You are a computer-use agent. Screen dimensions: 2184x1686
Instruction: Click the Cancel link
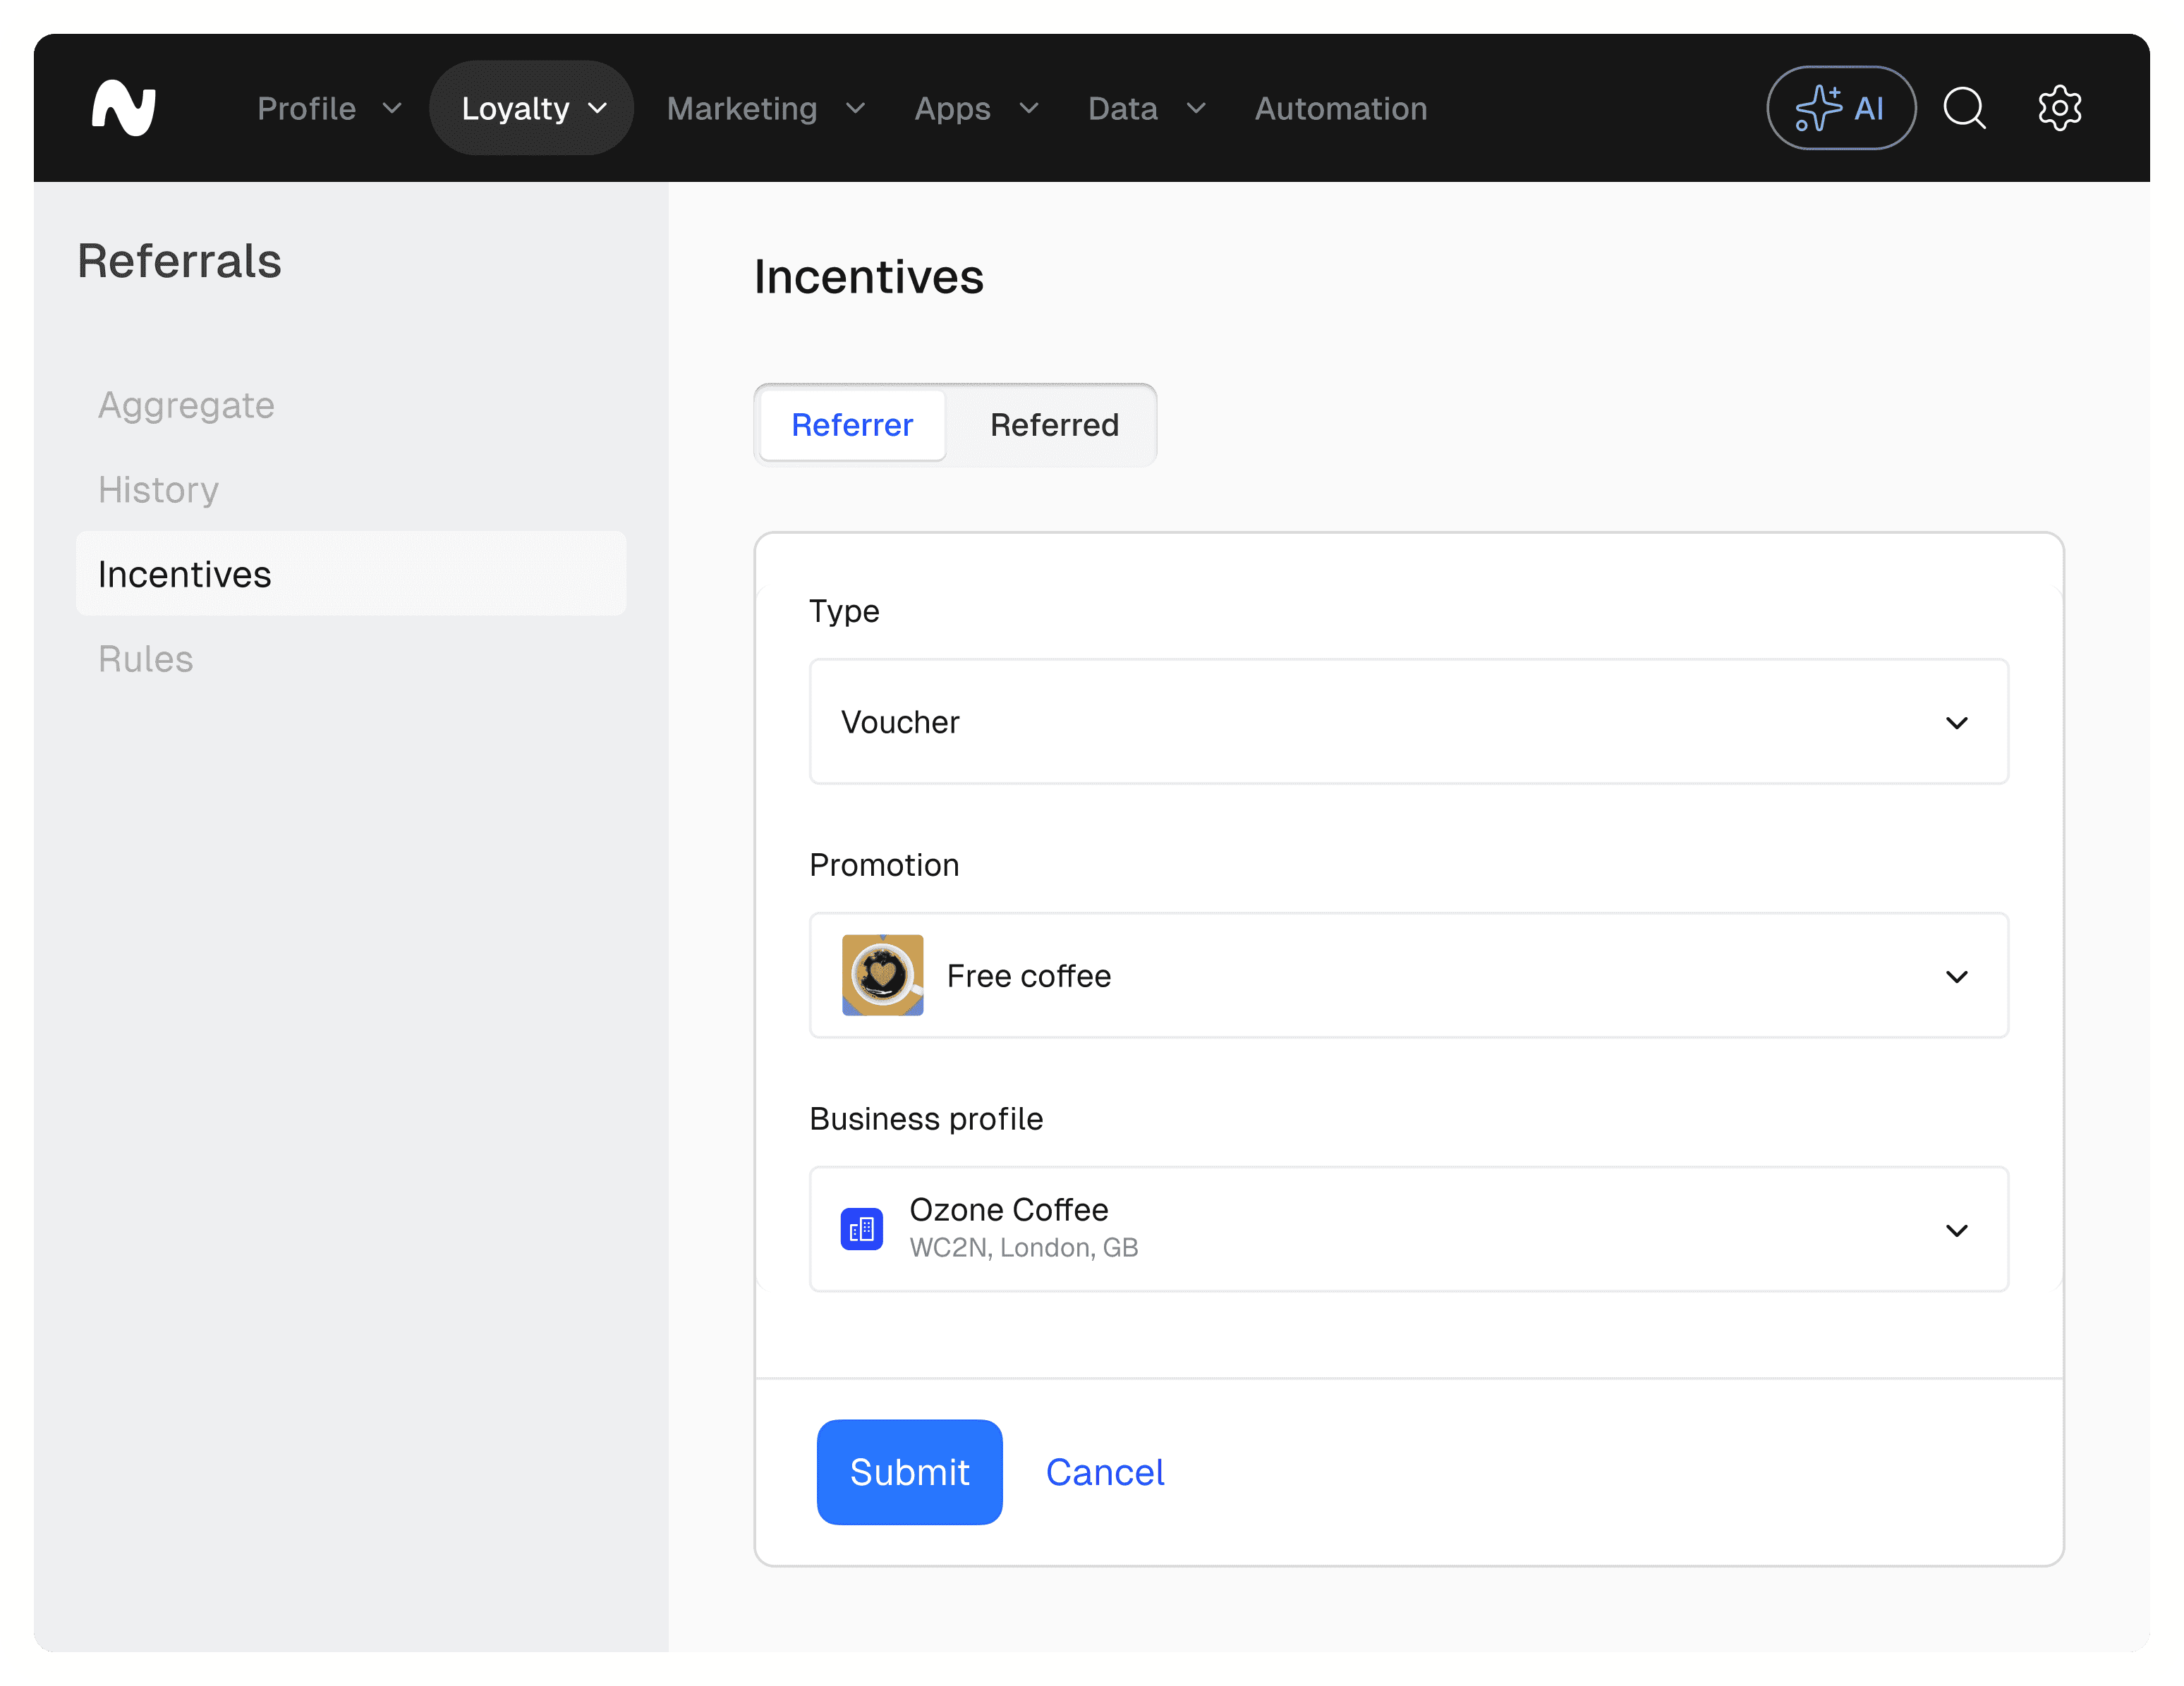coord(1104,1472)
